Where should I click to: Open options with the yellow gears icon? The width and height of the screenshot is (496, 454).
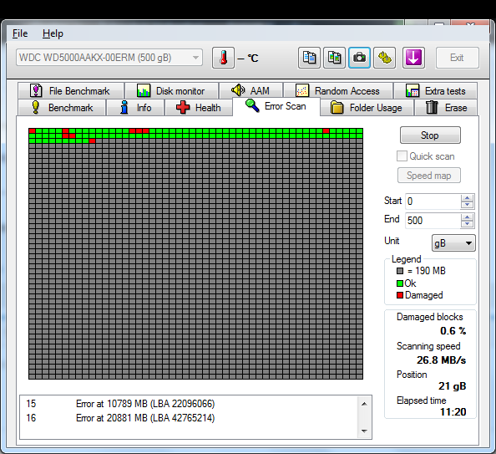[x=384, y=58]
